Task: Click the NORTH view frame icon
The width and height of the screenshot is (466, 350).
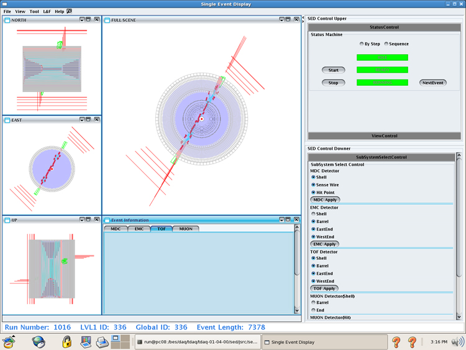Action: click(x=7, y=20)
